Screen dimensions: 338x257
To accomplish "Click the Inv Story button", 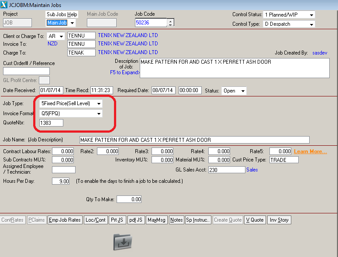I will 279,220.
